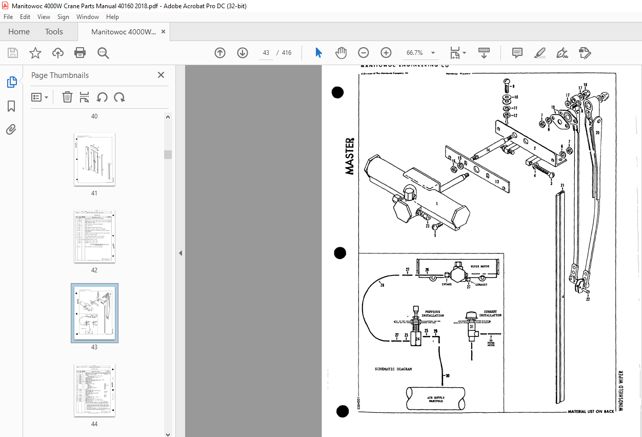
Task: Select page 43 thumbnail
Action: 94,313
